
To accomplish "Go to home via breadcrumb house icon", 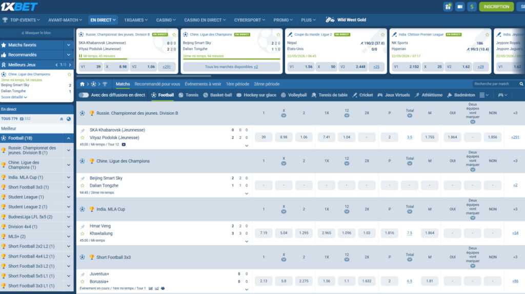I will point(82,84).
